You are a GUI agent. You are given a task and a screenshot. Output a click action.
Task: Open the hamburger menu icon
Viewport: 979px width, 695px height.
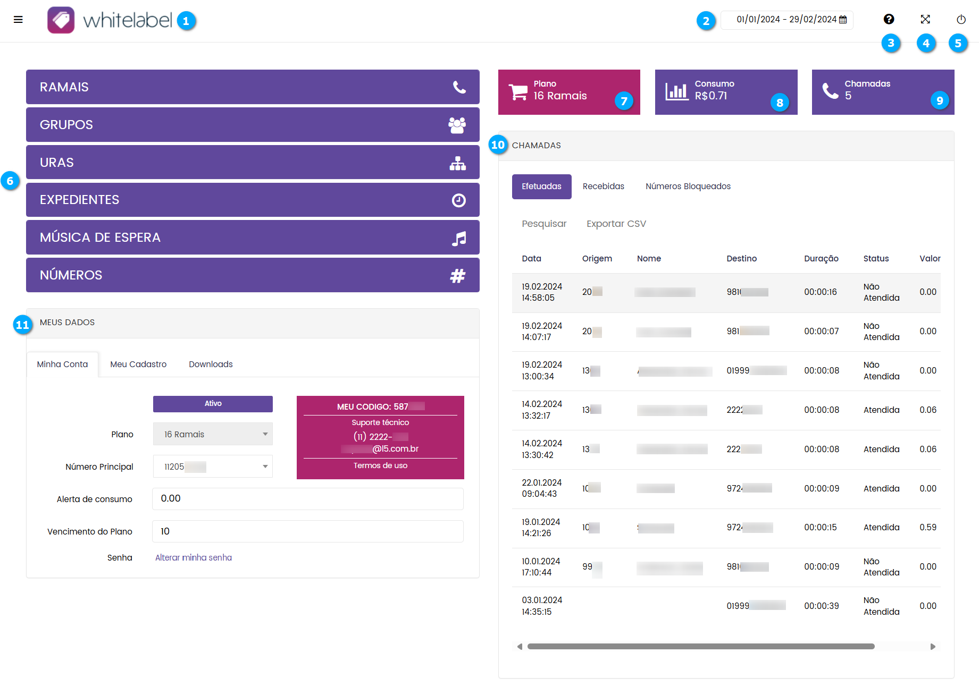18,20
